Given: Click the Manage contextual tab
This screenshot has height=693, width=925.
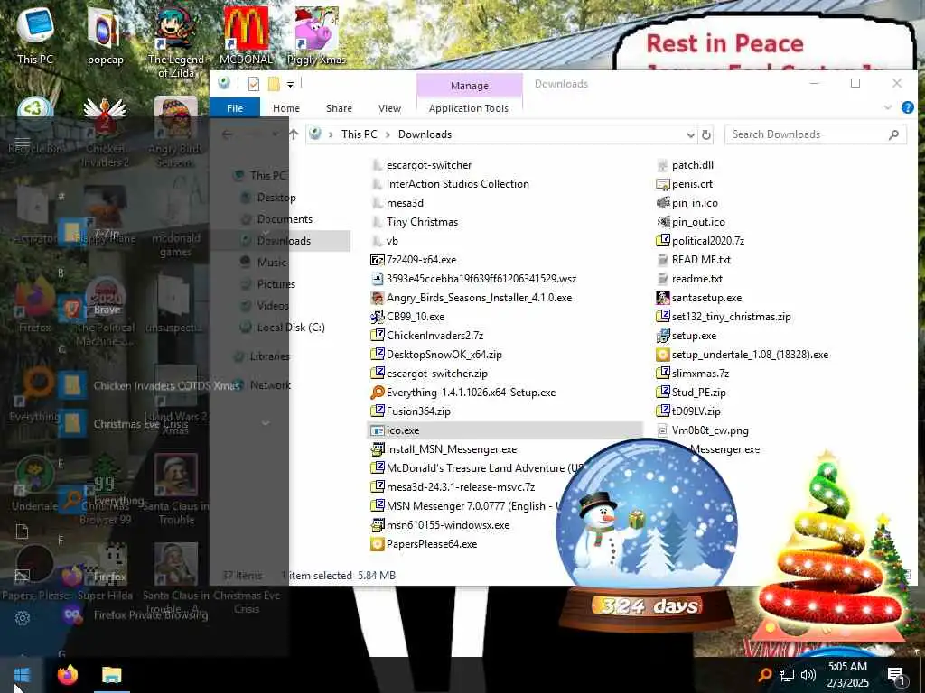Looking at the screenshot, I should pos(470,86).
